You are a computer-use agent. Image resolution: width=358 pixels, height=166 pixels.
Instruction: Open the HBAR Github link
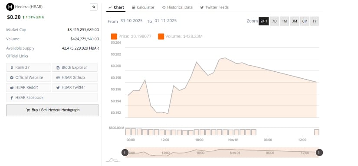coord(75,77)
